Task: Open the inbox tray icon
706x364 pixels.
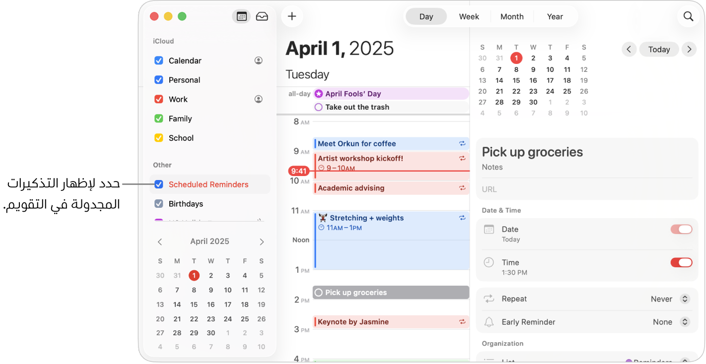Action: click(x=262, y=16)
